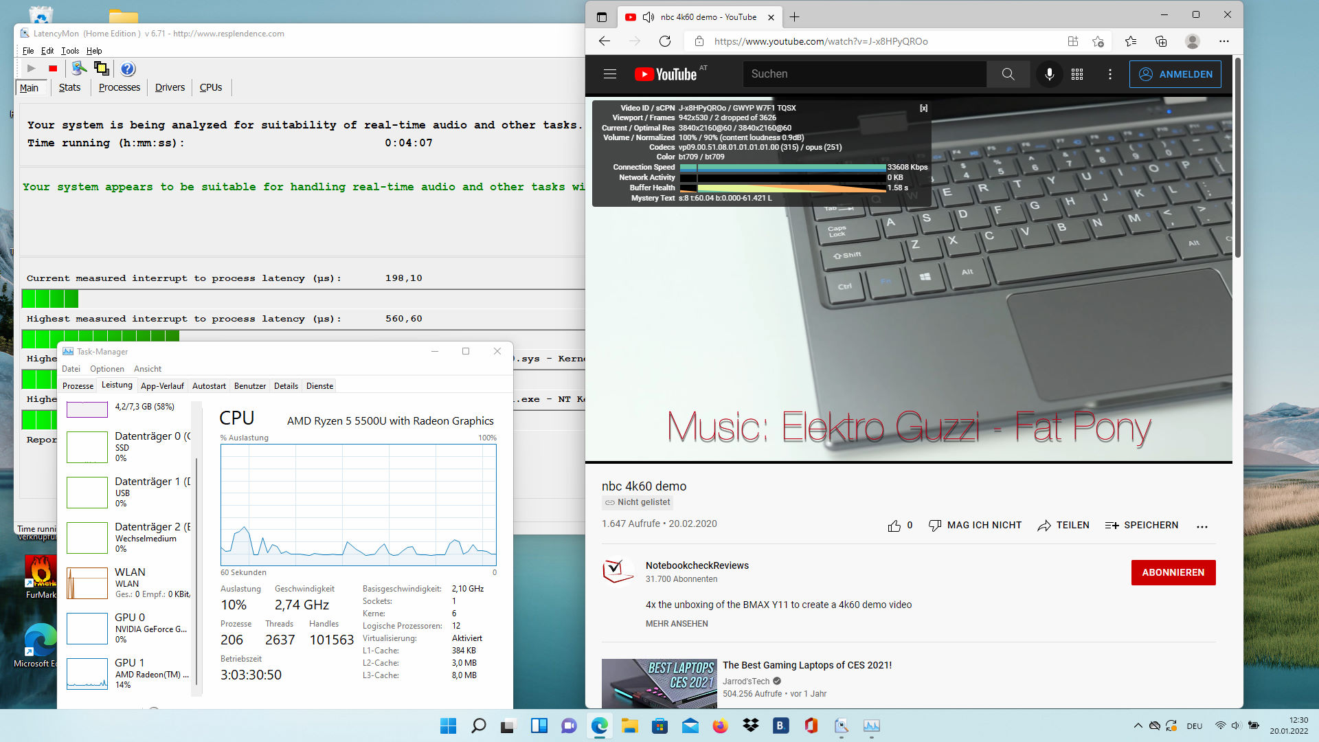This screenshot has height=742, width=1319.
Task: Add this page to Edge favorites
Action: pyautogui.click(x=1098, y=41)
